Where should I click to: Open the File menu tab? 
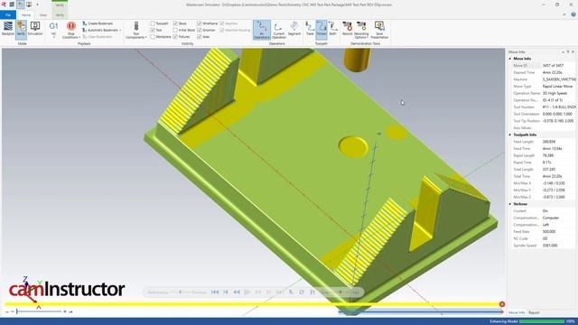pos(8,14)
